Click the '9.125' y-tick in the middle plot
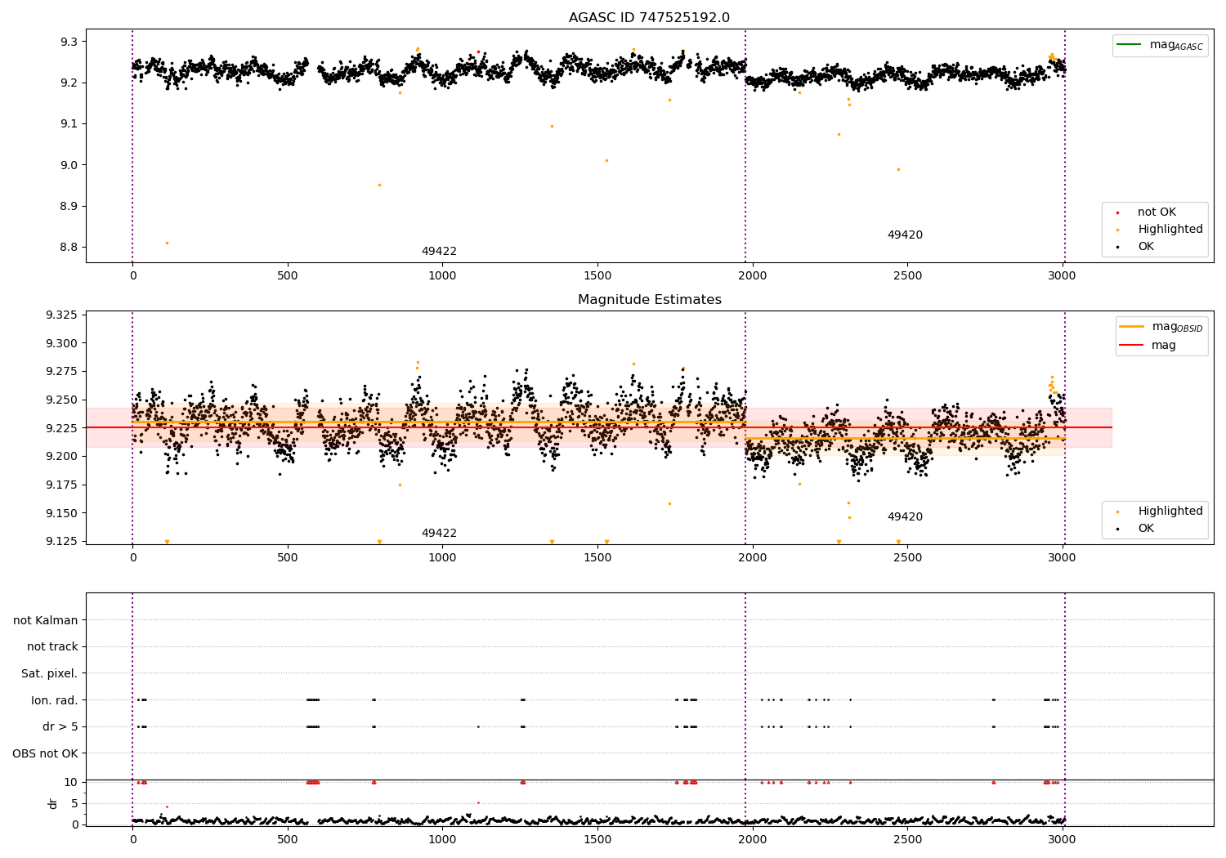This screenshot has width=1226, height=858. (x=61, y=541)
